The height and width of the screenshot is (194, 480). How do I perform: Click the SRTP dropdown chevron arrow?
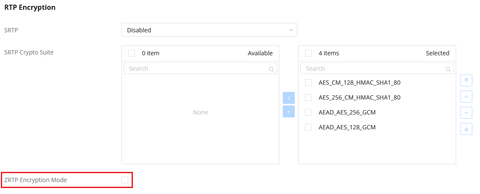click(291, 30)
